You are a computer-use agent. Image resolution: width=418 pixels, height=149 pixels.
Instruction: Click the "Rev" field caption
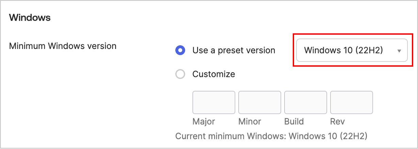point(337,121)
